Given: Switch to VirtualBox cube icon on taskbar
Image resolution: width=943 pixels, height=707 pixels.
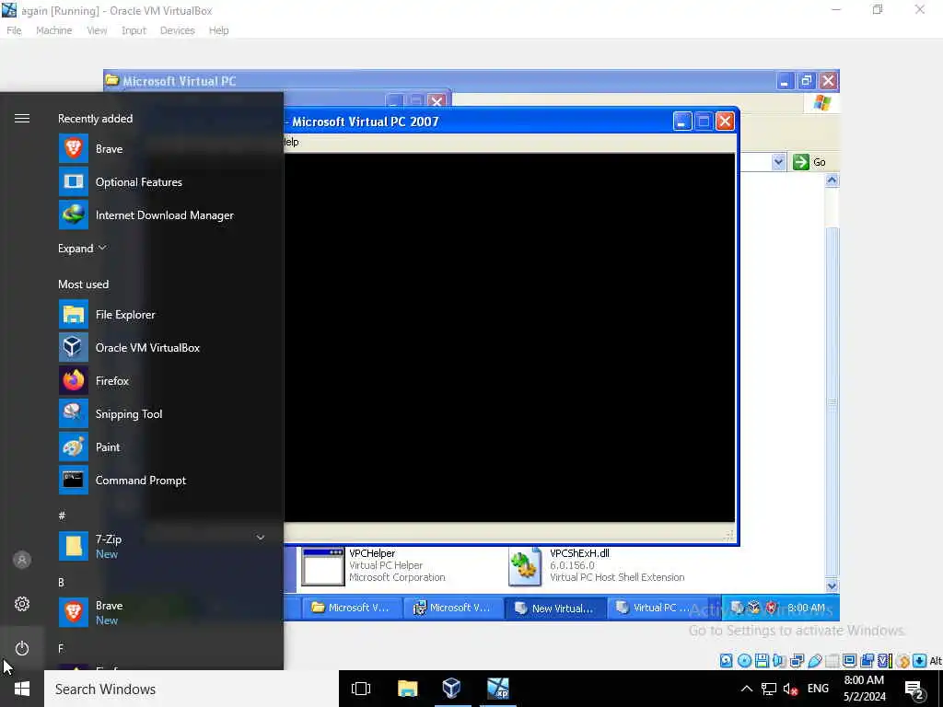Looking at the screenshot, I should click(x=451, y=689).
